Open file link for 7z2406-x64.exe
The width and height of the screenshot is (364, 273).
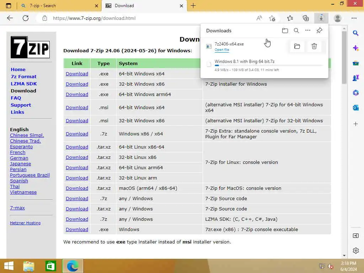[222, 50]
